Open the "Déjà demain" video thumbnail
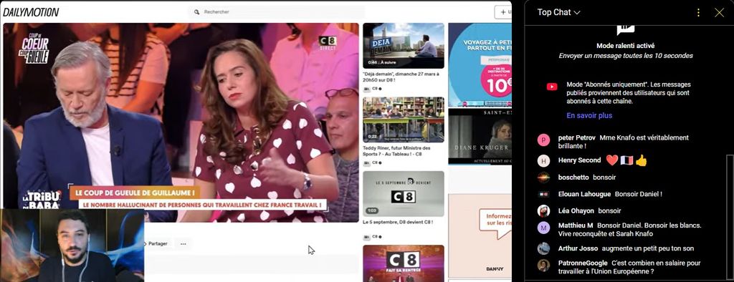This screenshot has width=734, height=282. 404,45
